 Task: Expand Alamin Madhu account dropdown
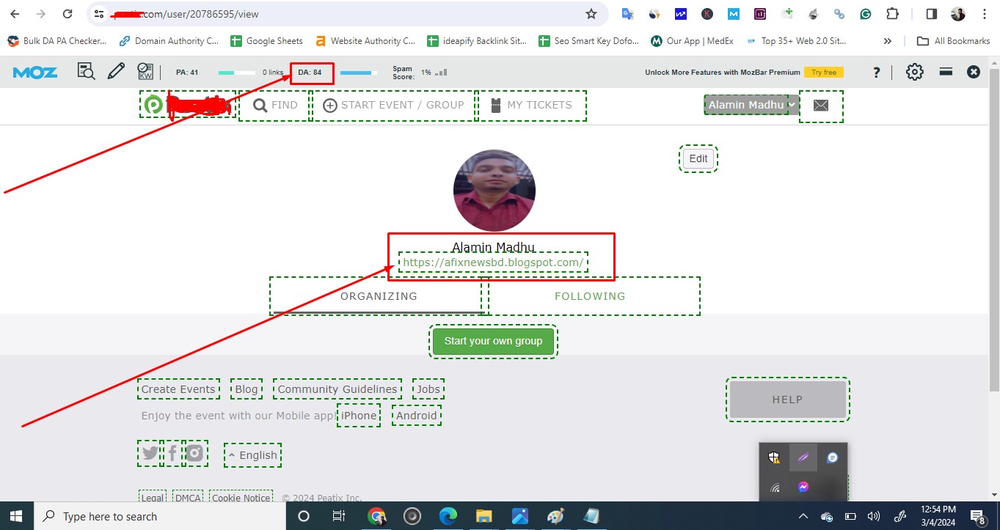point(751,105)
